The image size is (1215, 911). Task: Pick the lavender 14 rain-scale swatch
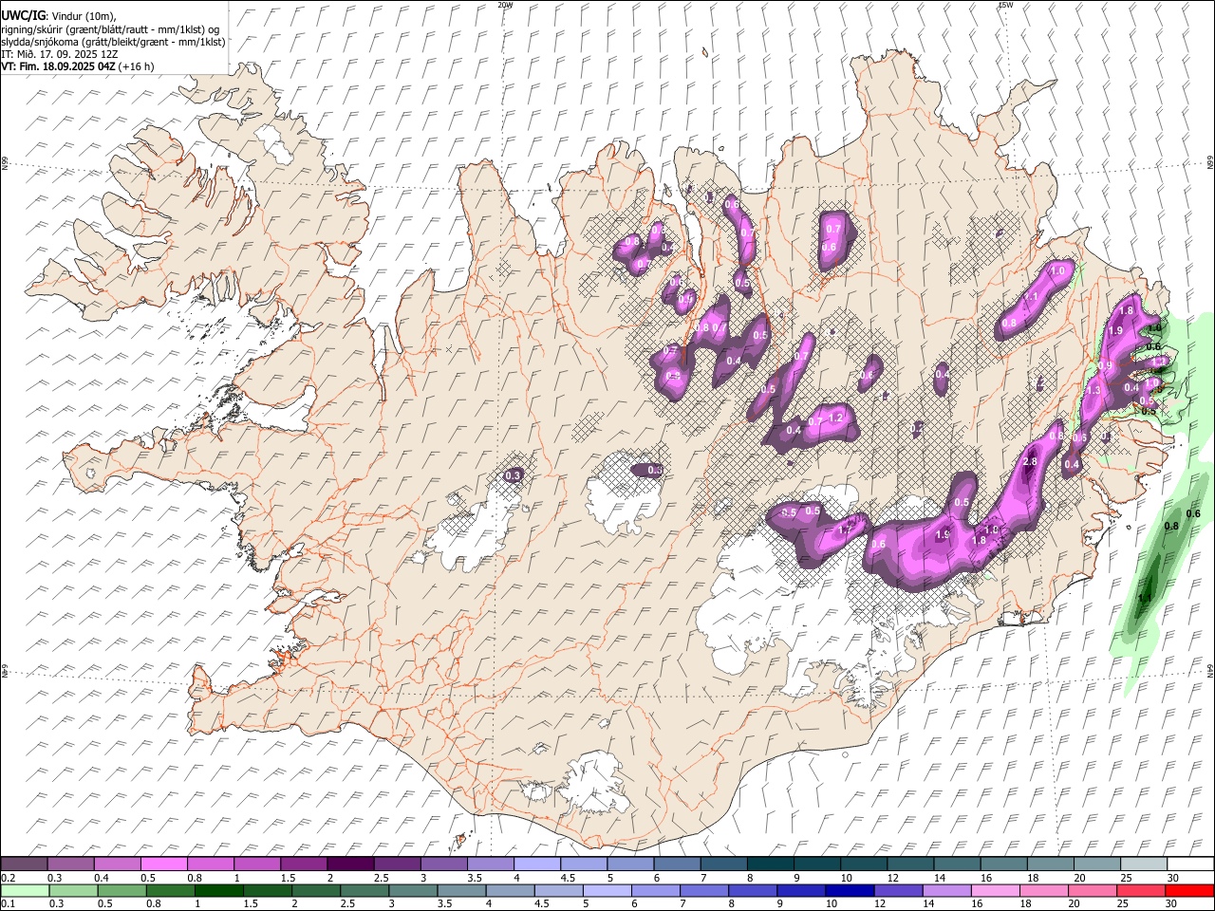click(946, 891)
